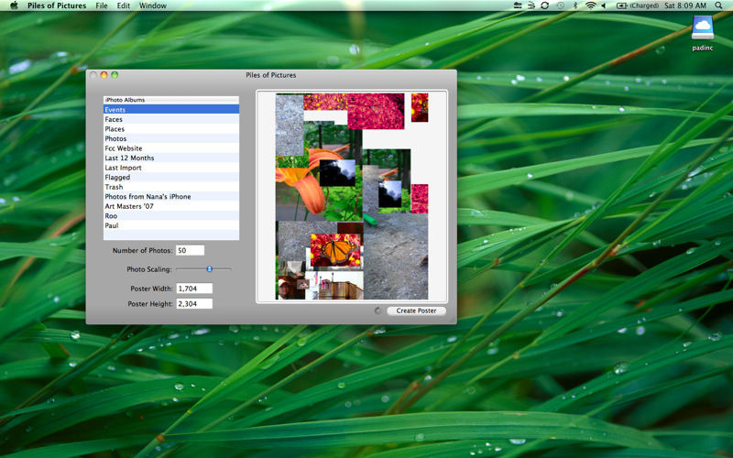Click the battery Charged indicator
This screenshot has height=458, width=733.
pos(637,5)
